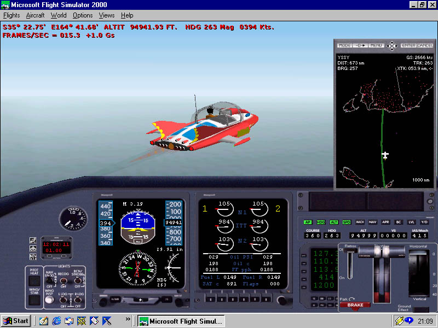Click the GPS direct-to arrow button
The height and width of the screenshot is (328, 438).
tap(360, 45)
